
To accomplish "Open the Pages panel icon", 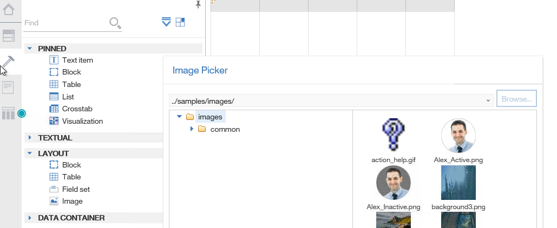I will pyautogui.click(x=8, y=87).
